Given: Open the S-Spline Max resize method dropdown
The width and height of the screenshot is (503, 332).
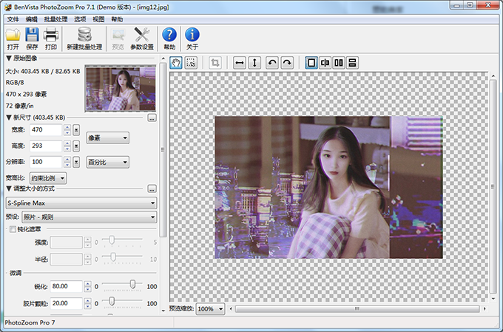Looking at the screenshot, I should click(x=81, y=202).
